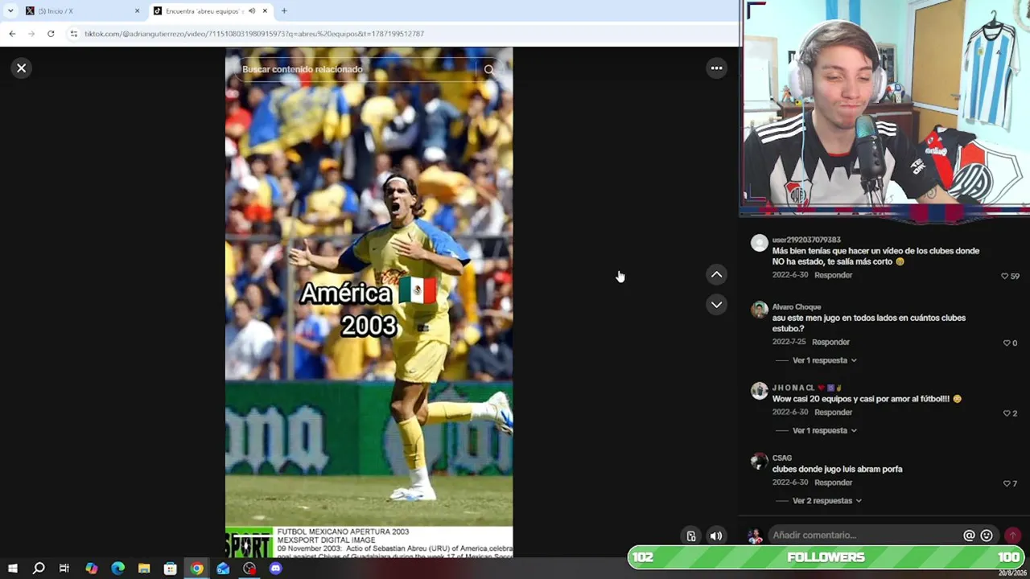Click your profile avatar beside the comment box
Screen dimensions: 1030x579
click(755, 536)
